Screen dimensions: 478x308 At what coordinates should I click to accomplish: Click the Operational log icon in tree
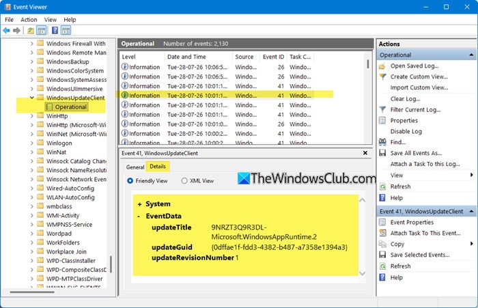tap(49, 107)
